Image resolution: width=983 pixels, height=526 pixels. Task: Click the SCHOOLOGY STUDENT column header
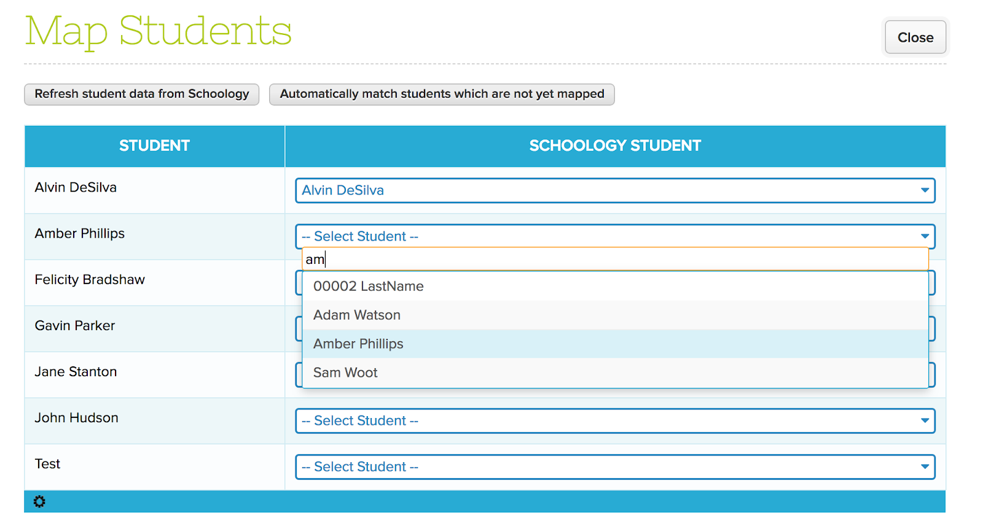click(615, 145)
